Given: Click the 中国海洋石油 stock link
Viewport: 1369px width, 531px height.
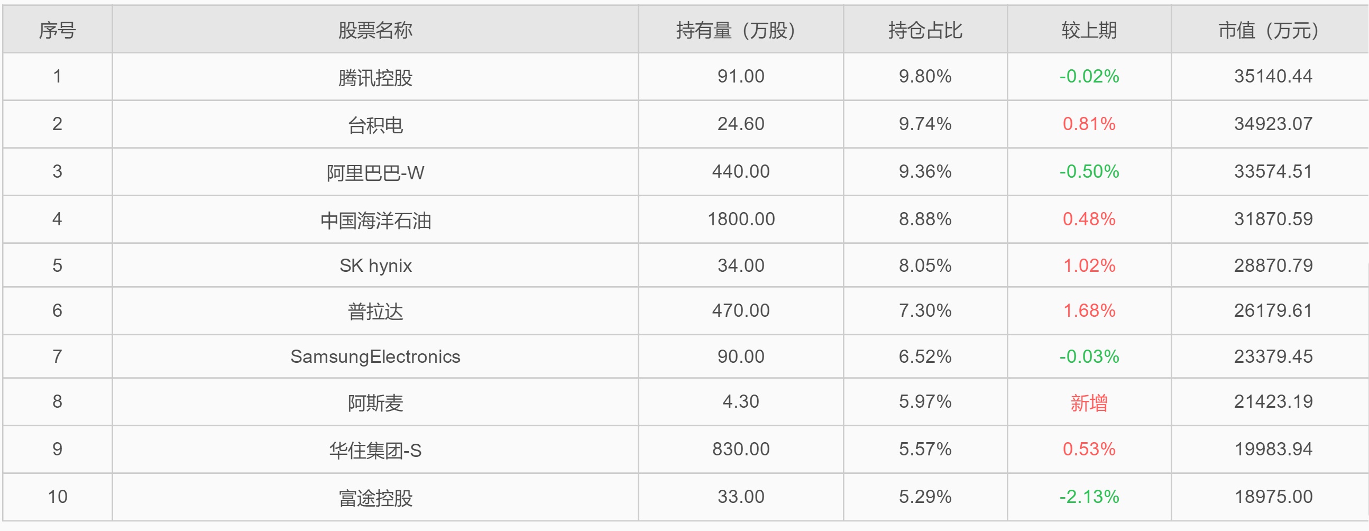Looking at the screenshot, I should [x=375, y=219].
